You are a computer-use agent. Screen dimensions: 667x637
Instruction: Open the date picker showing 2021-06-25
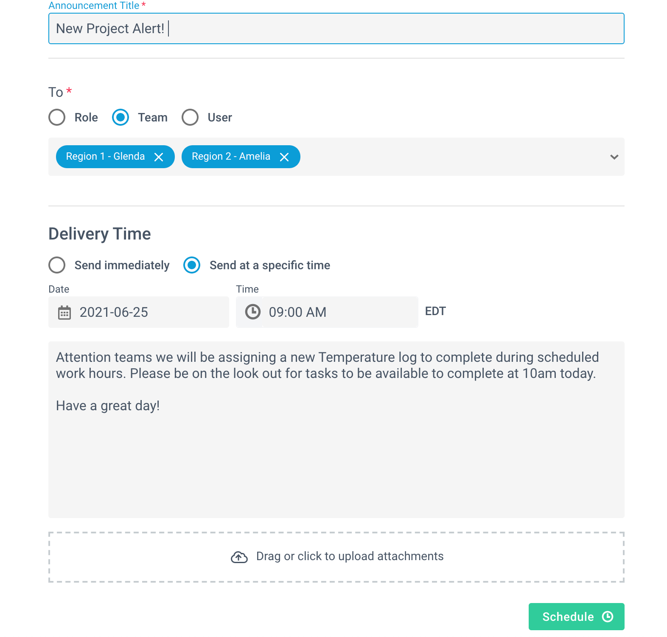(139, 312)
